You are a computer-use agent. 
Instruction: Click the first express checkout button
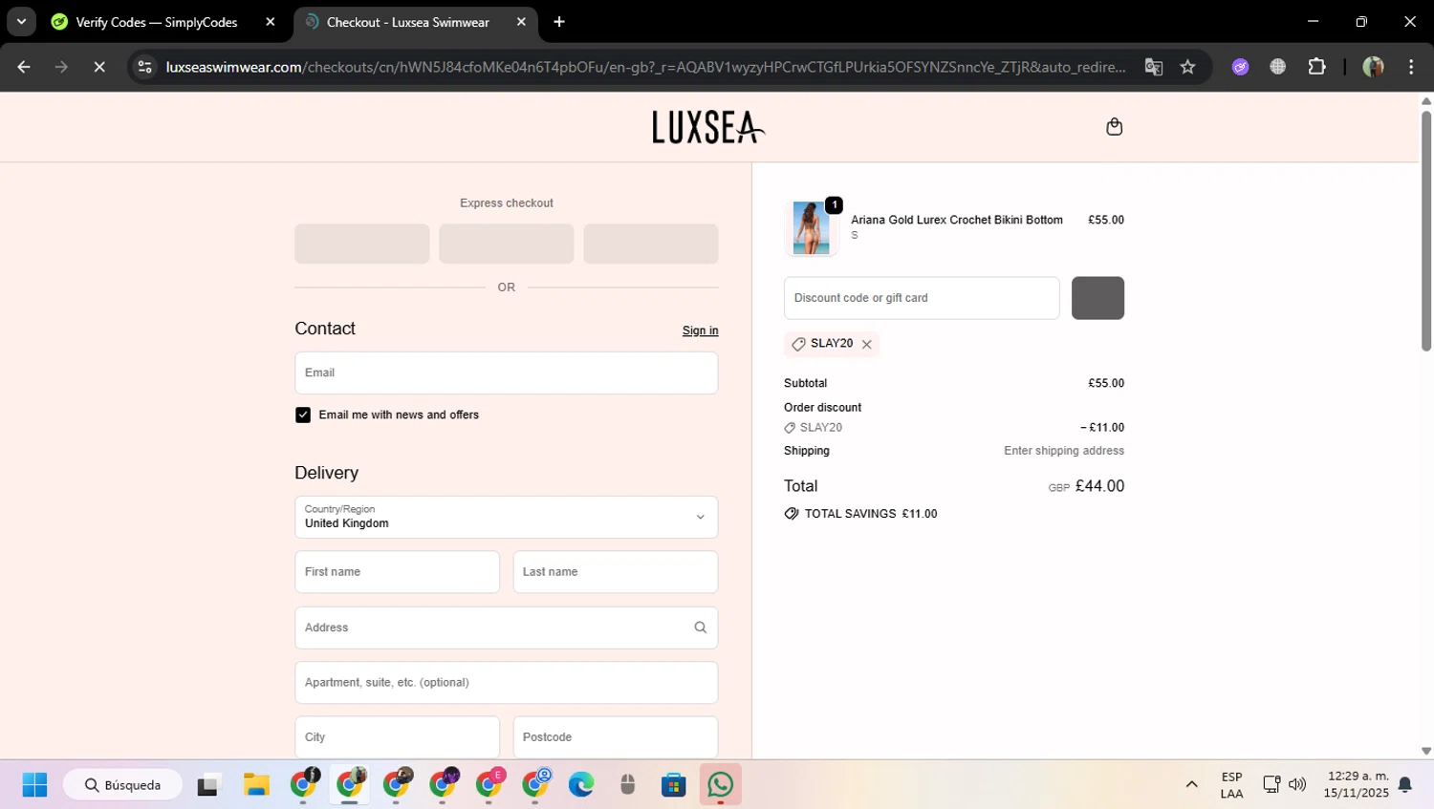click(x=361, y=244)
